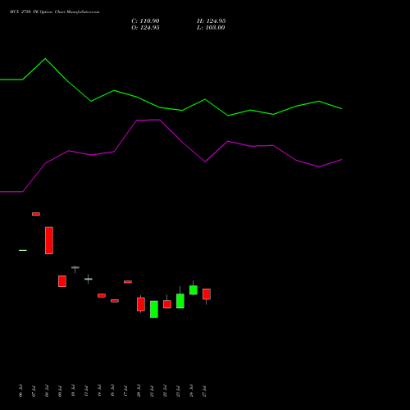The image size is (410, 410).
Task: Click the '27 Jul' date axis label
Action: coord(204,391)
